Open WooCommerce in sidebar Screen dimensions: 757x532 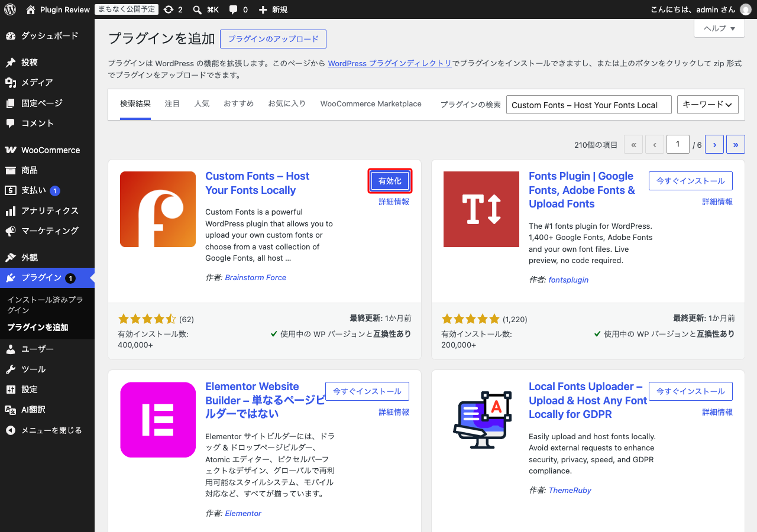point(47,150)
